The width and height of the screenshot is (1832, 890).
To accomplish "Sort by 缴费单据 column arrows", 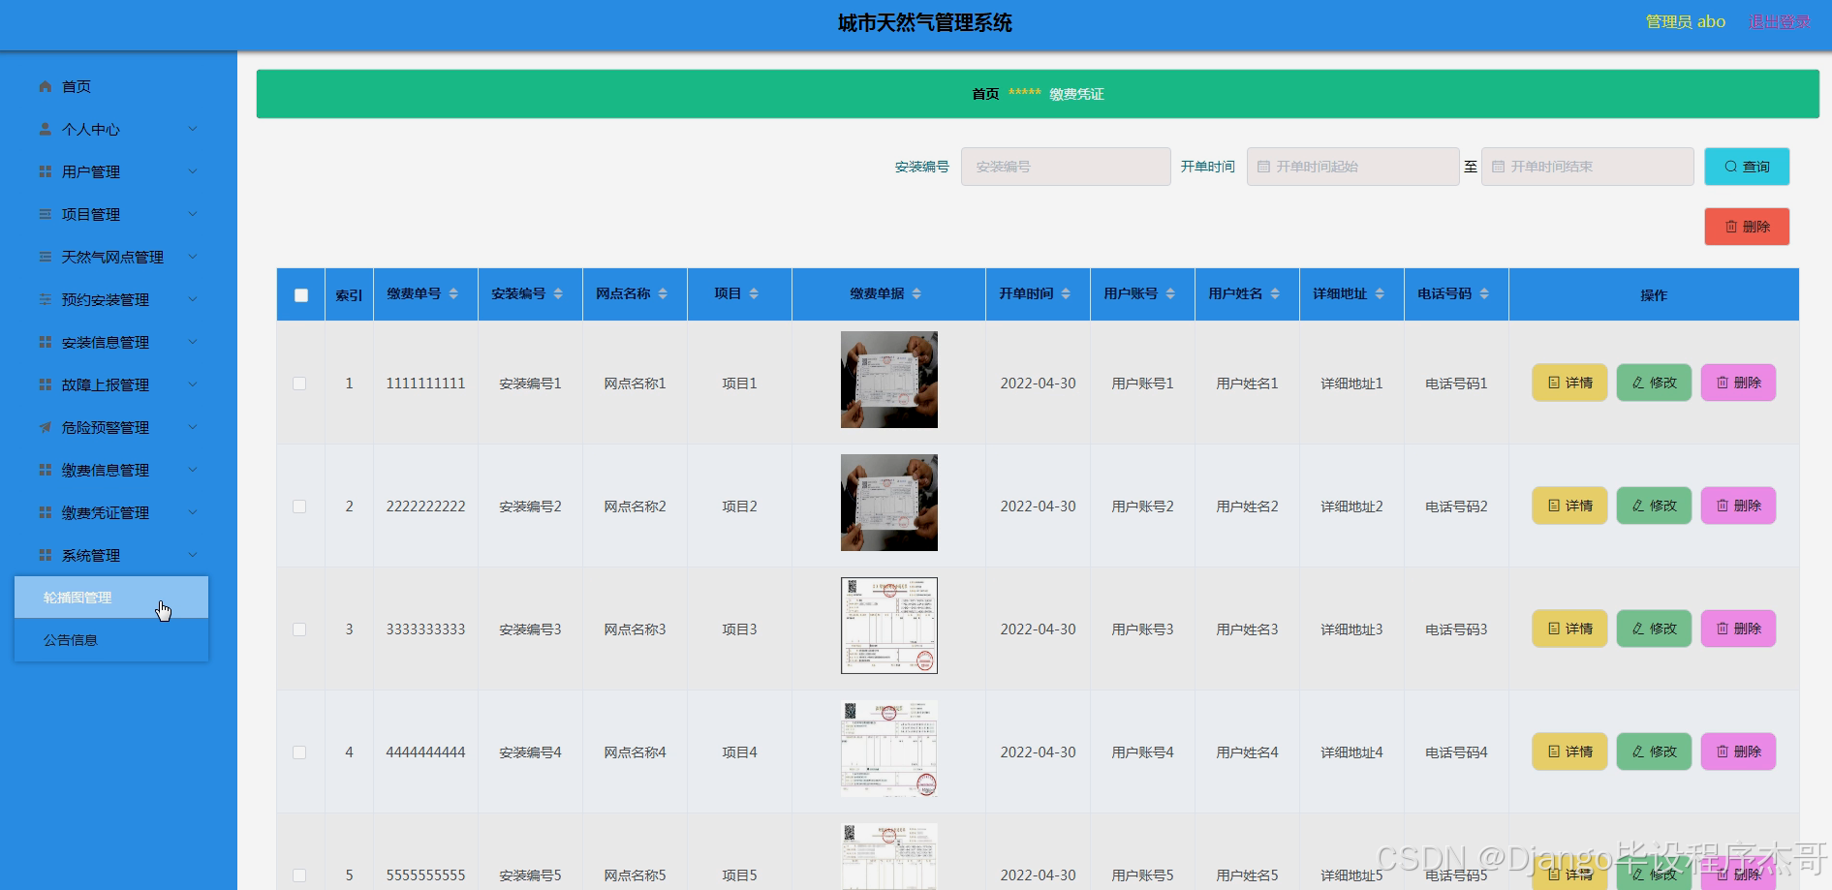I will (916, 293).
